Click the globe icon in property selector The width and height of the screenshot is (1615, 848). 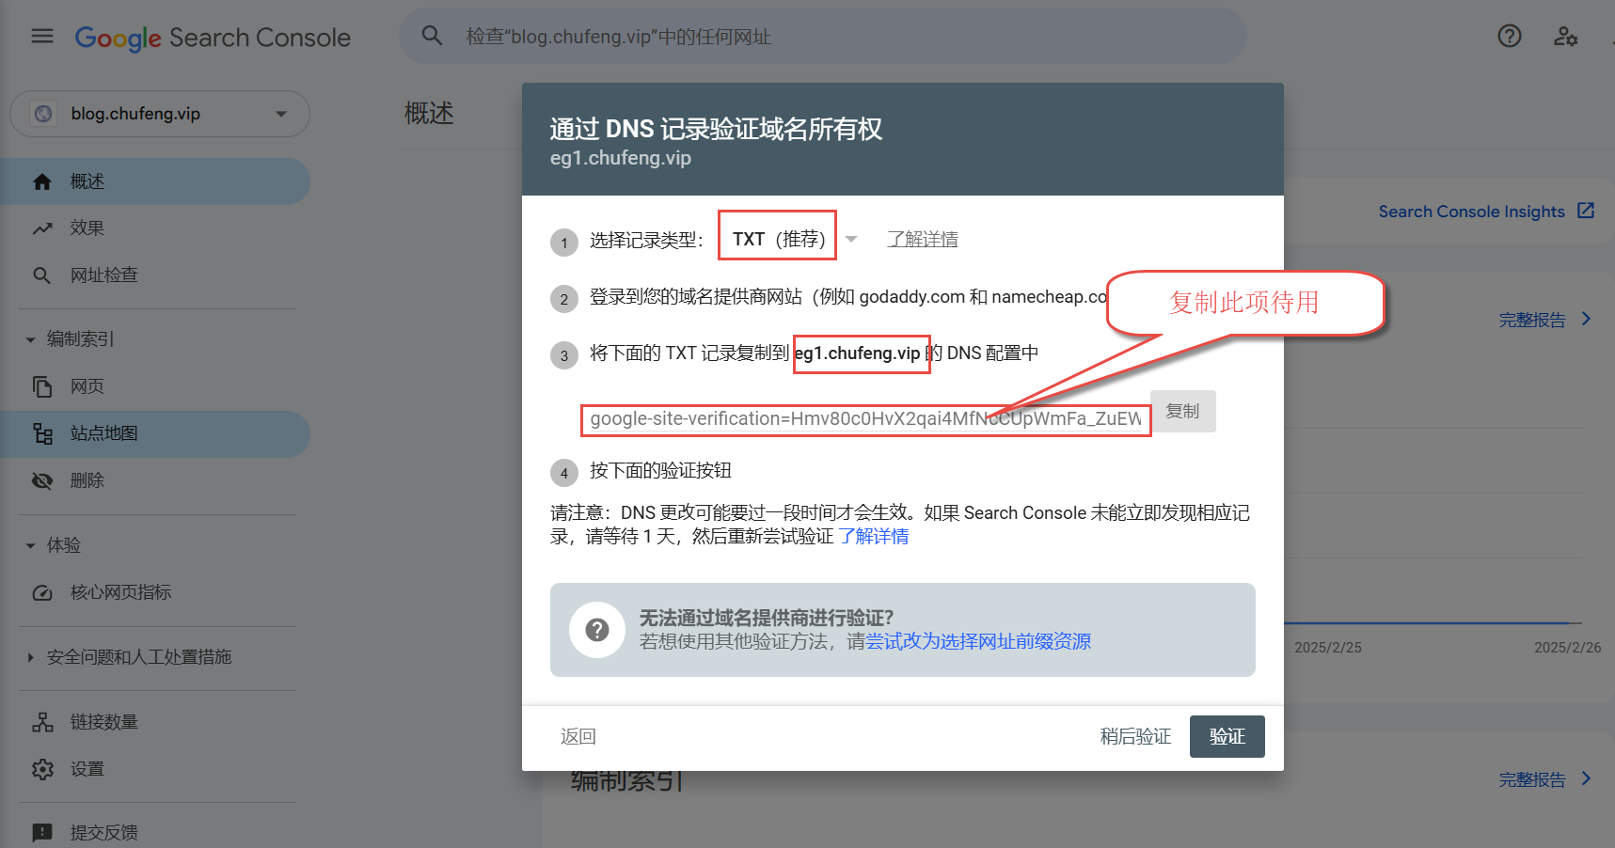coord(43,114)
